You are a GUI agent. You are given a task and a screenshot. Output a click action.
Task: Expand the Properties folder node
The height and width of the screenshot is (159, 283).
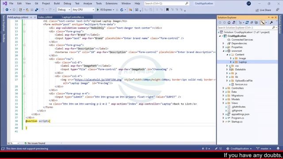tap(223, 47)
